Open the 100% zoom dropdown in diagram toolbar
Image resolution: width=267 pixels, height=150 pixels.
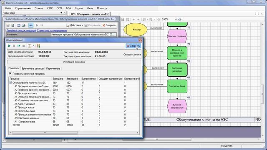click(176, 20)
